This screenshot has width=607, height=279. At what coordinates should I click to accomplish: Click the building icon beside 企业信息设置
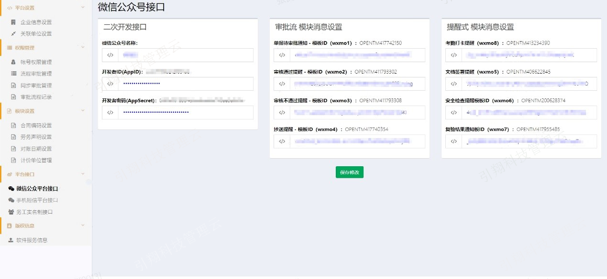[x=13, y=22]
